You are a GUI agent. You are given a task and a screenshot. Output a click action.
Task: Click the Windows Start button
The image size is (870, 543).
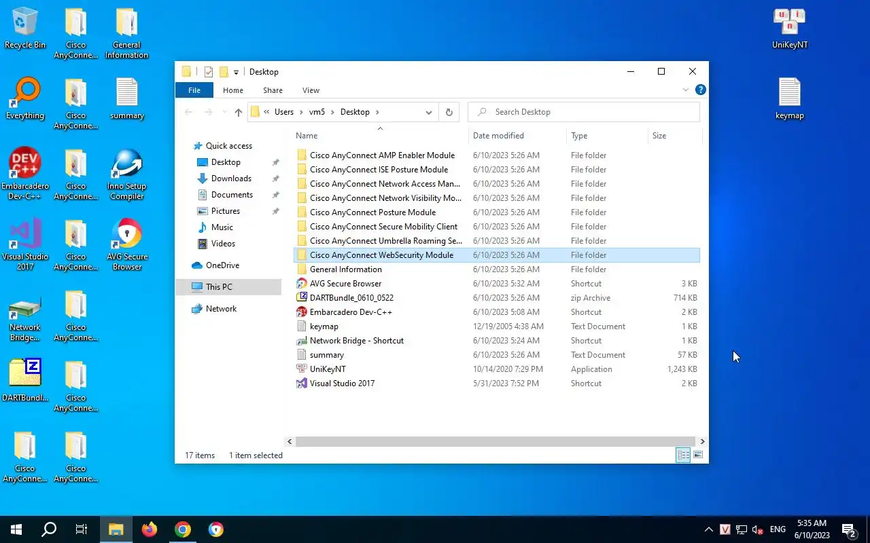coord(16,529)
